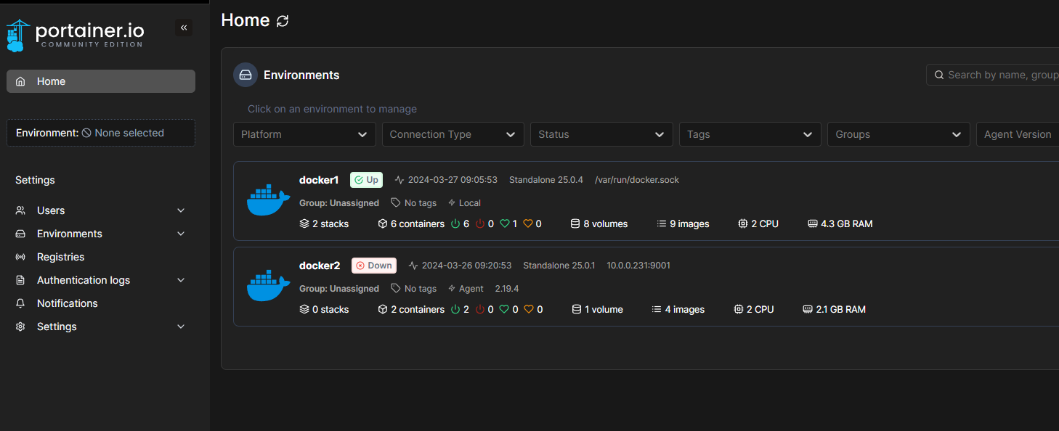Image resolution: width=1059 pixels, height=431 pixels.
Task: Click docker2 agent version 2.19.4
Action: (x=507, y=288)
